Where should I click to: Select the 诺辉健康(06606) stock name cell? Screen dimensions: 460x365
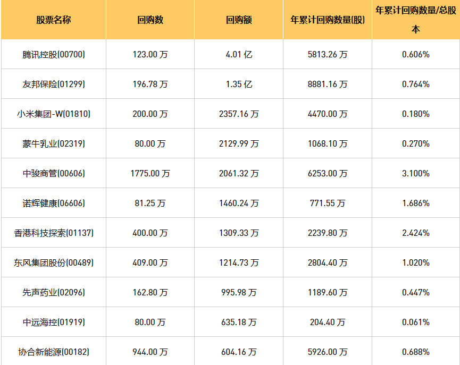[53, 203]
